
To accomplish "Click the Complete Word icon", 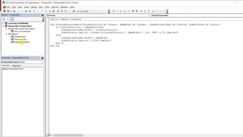I will (x=128, y=11).
